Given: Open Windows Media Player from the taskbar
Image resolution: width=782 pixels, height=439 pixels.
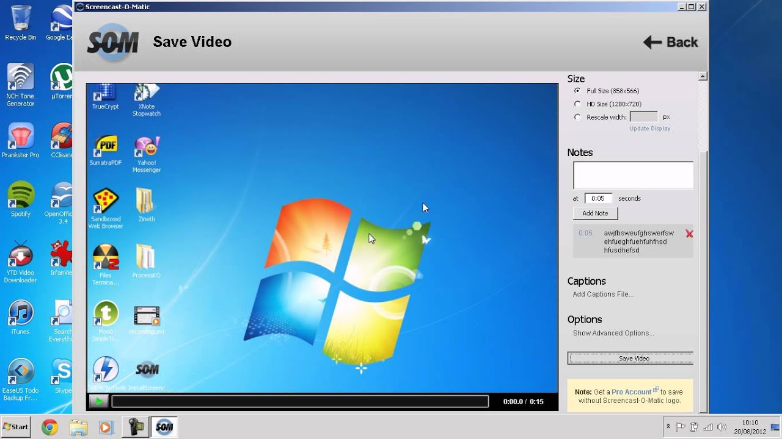Looking at the screenshot, I should [x=106, y=427].
